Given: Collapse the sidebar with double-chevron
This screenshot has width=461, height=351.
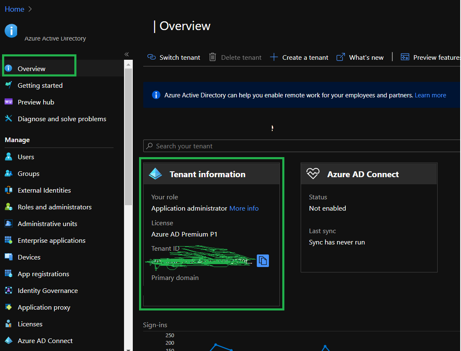Looking at the screenshot, I should coord(127,54).
